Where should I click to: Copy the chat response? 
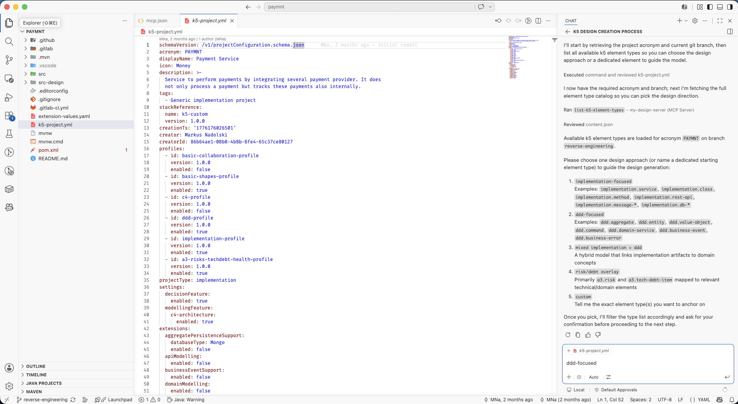578,335
